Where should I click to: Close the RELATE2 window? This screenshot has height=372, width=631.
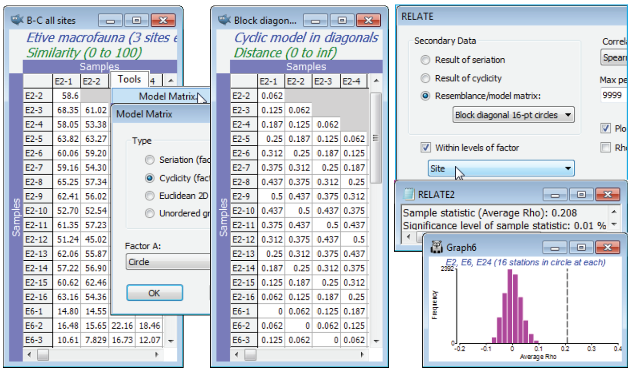coord(607,195)
